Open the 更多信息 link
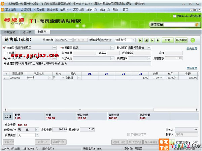 coord(192,68)
